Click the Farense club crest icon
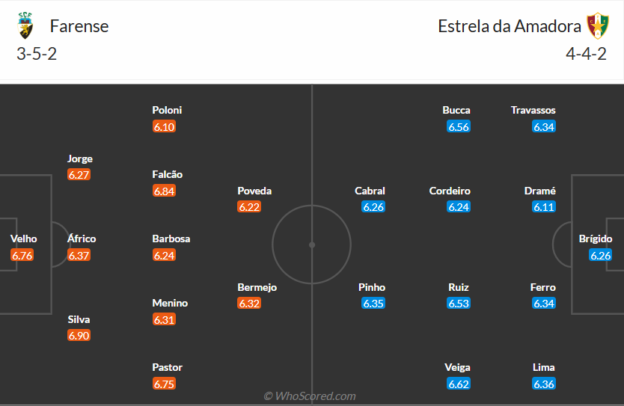624x406 pixels. (x=25, y=26)
